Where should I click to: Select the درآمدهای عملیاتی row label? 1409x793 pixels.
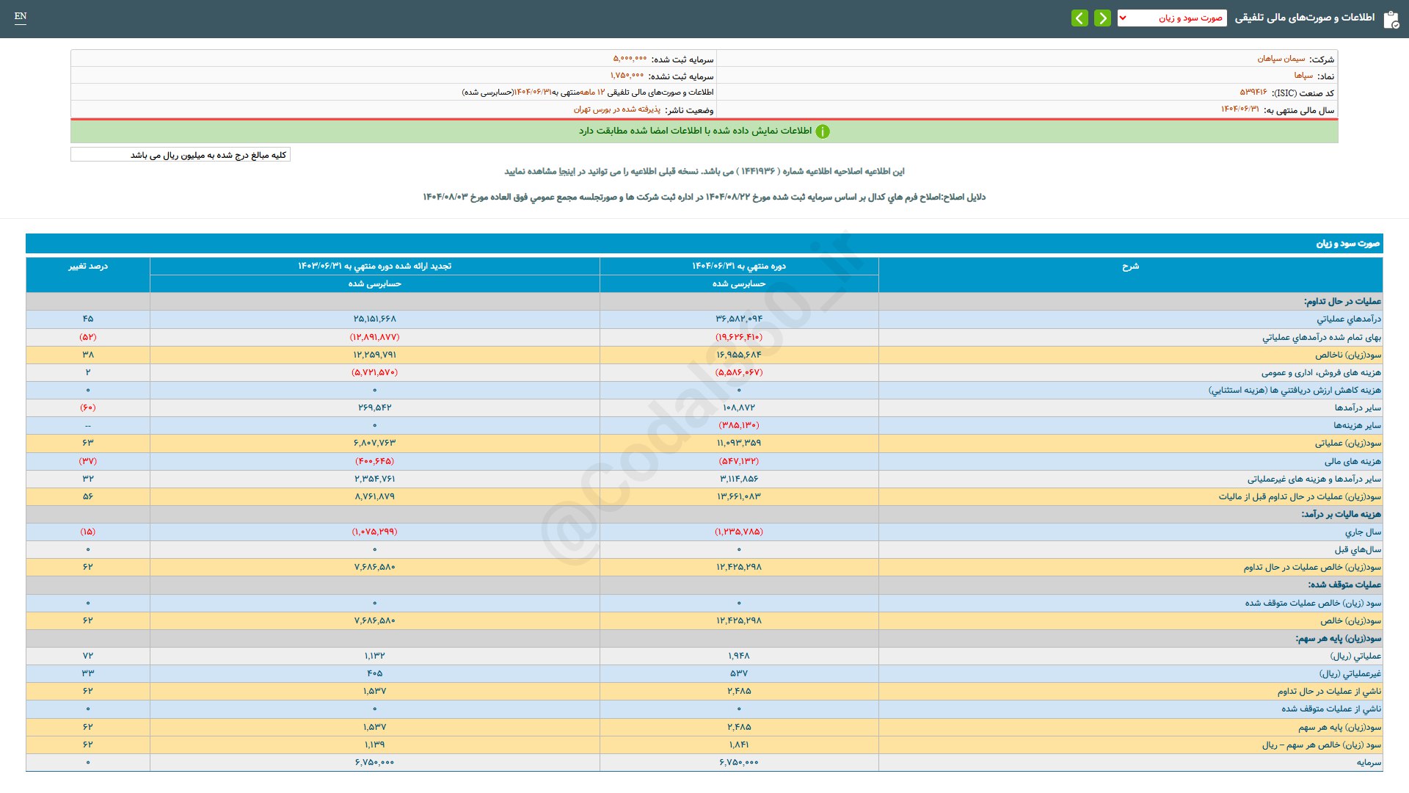click(x=1348, y=319)
